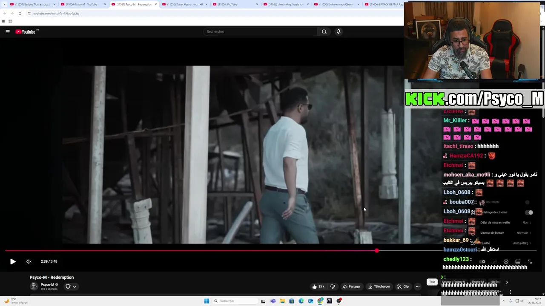Unmute the video volume icon
The image size is (545, 306).
(x=29, y=261)
